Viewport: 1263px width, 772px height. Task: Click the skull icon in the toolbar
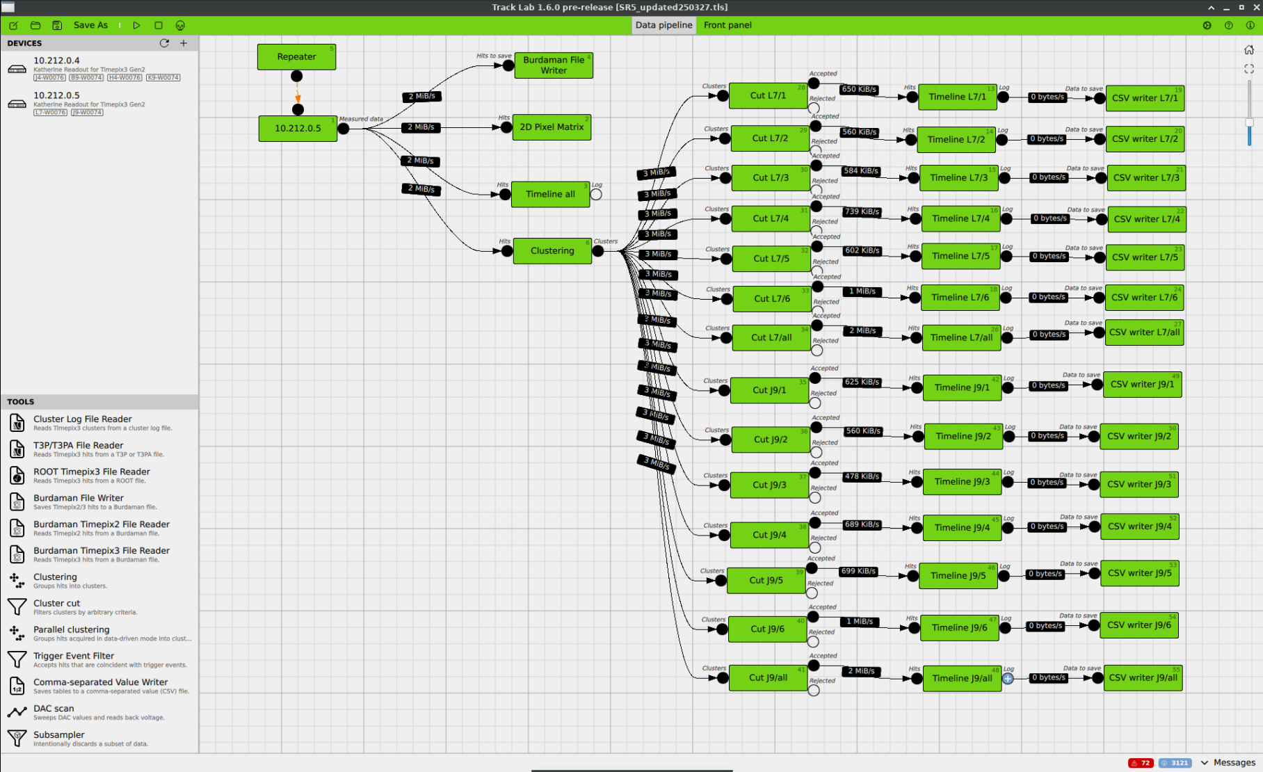point(180,25)
